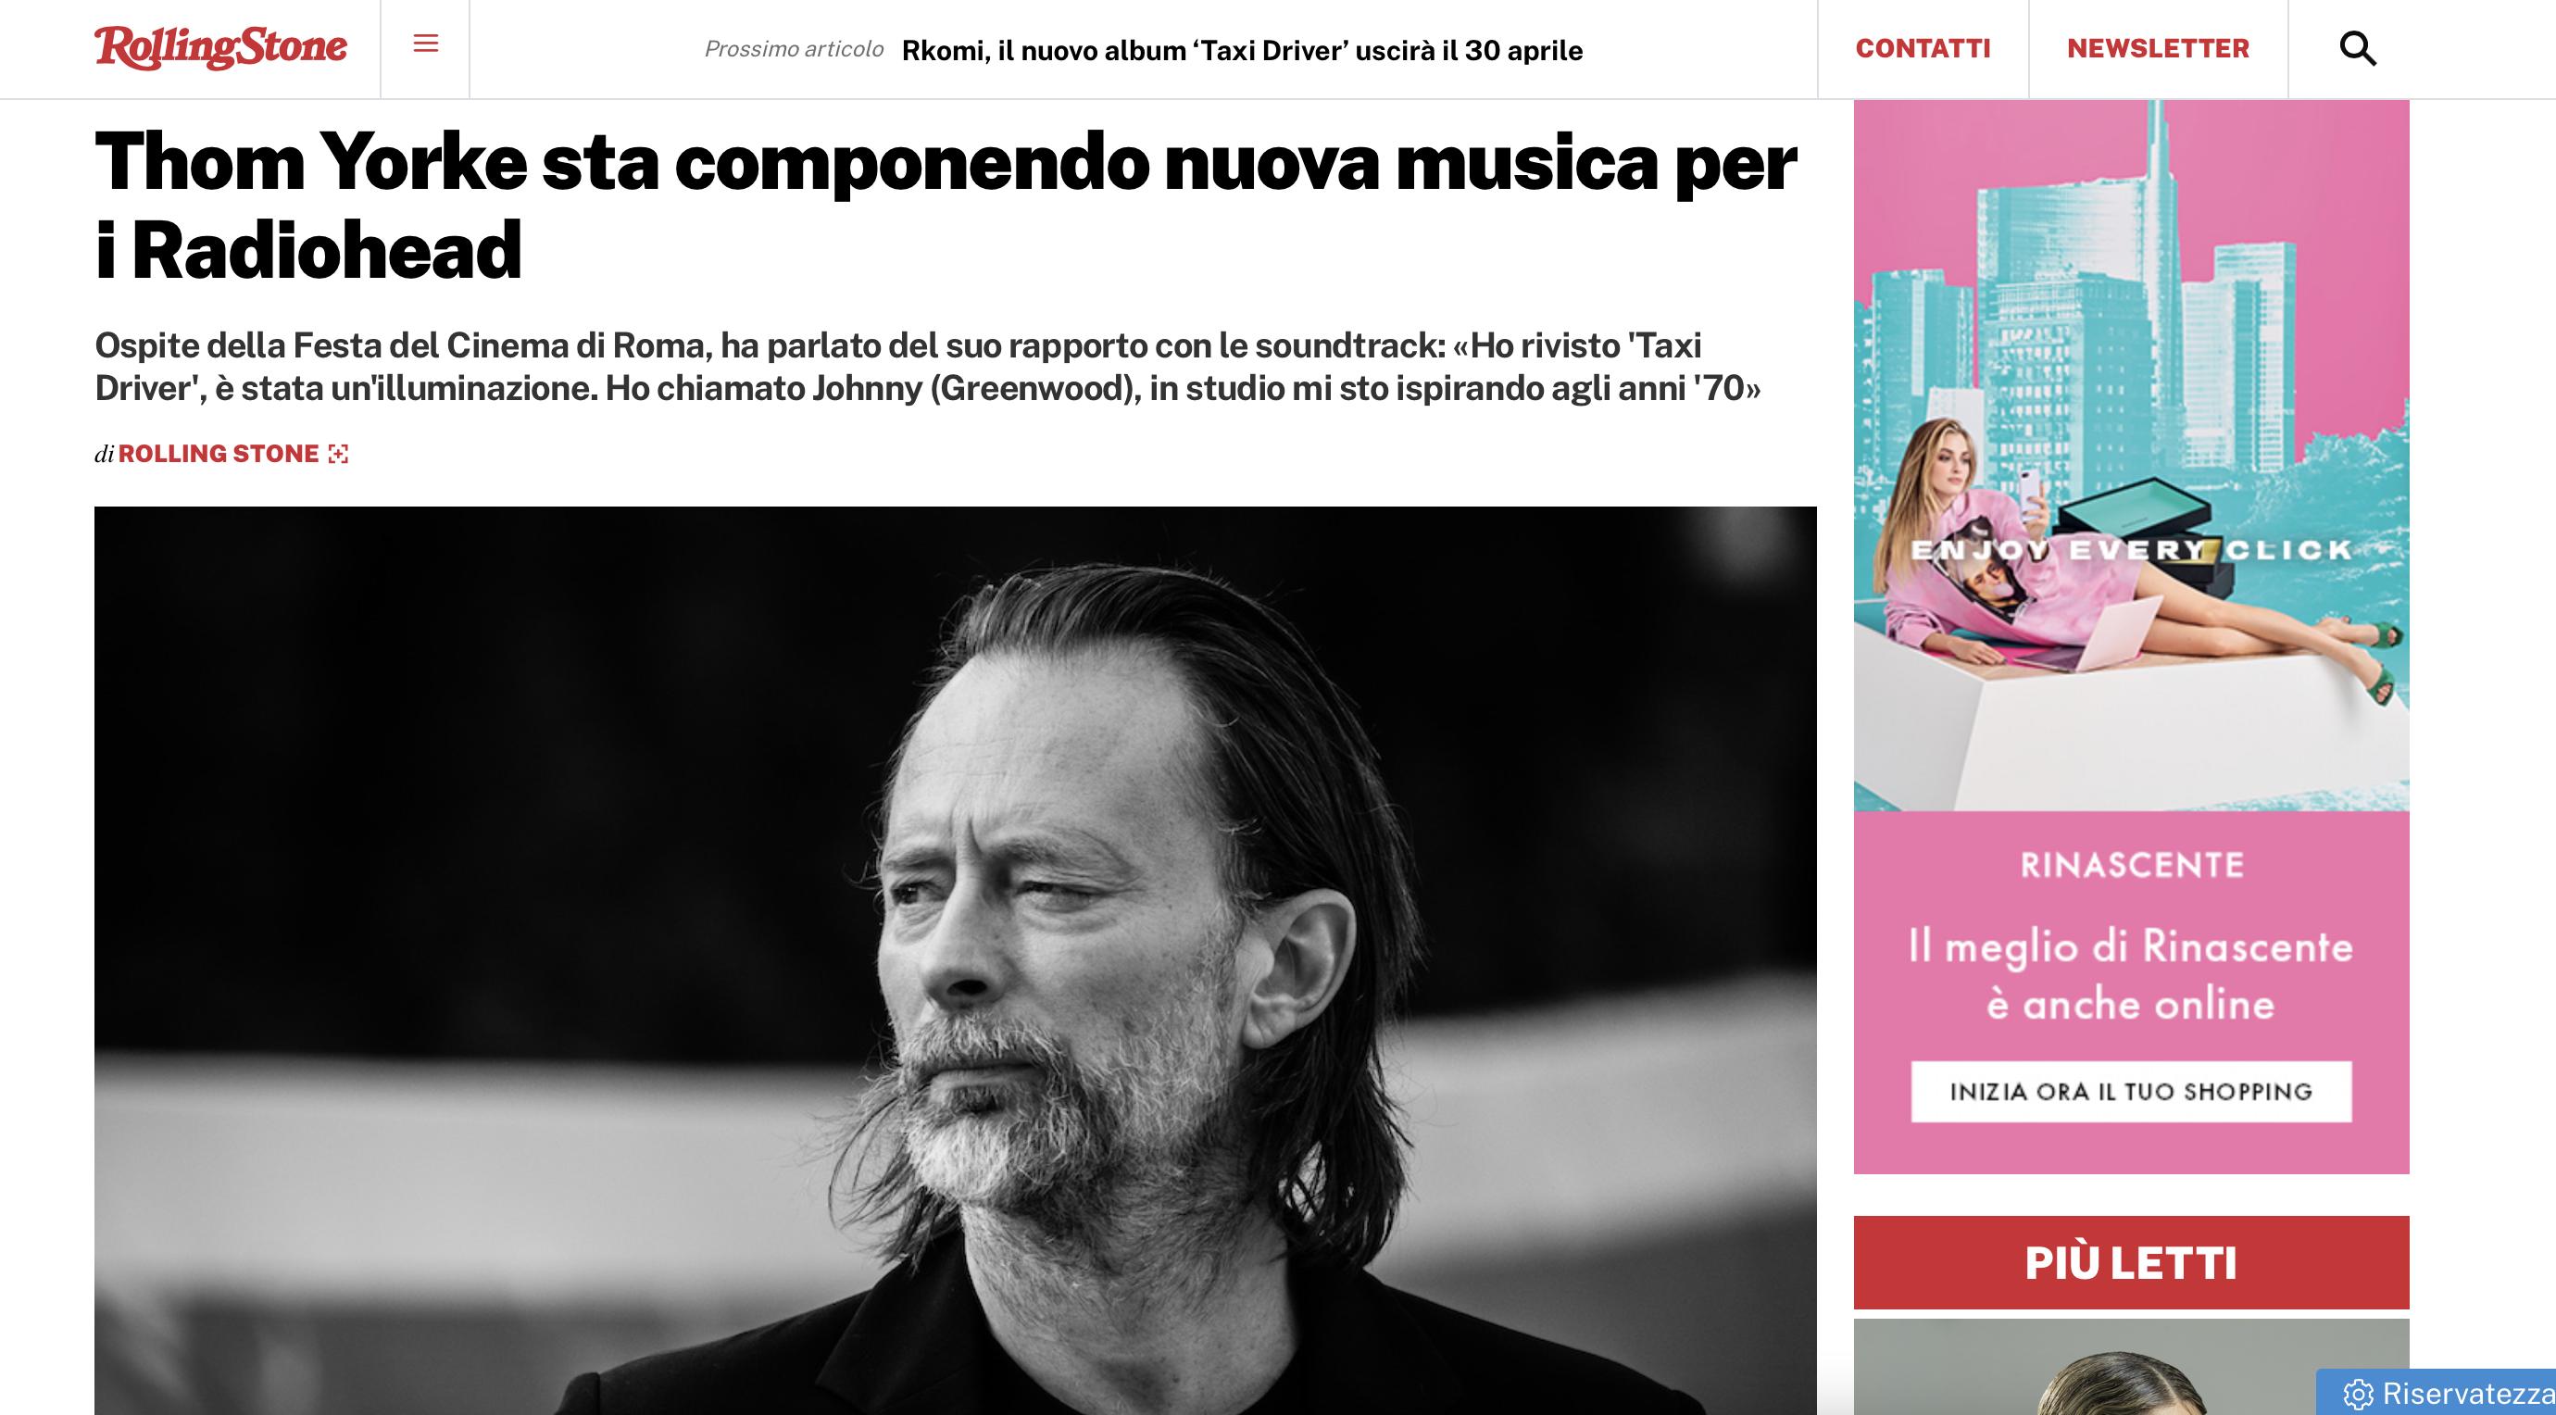Screen dimensions: 2556x1415
Task: Click the ROLLING STONE author link
Action: click(x=219, y=454)
